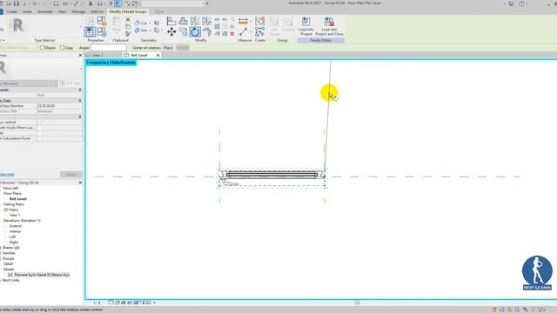Switch to the View 1 document tab
This screenshot has height=313, width=557.
click(x=97, y=56)
